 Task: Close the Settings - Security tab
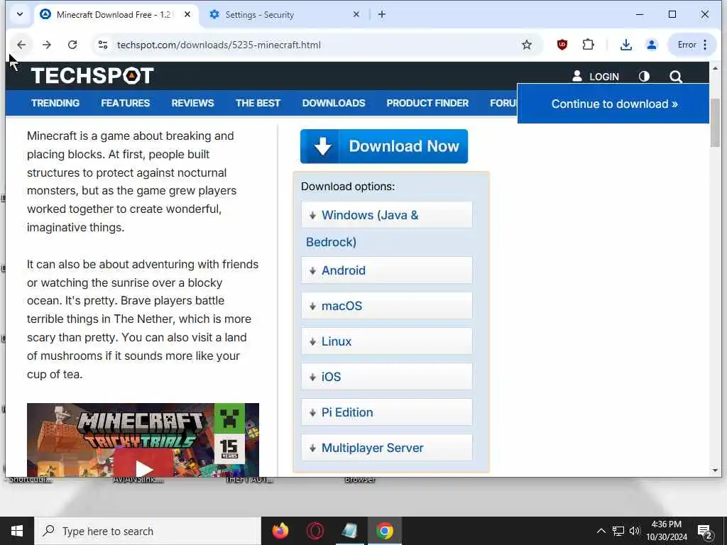pos(356,14)
